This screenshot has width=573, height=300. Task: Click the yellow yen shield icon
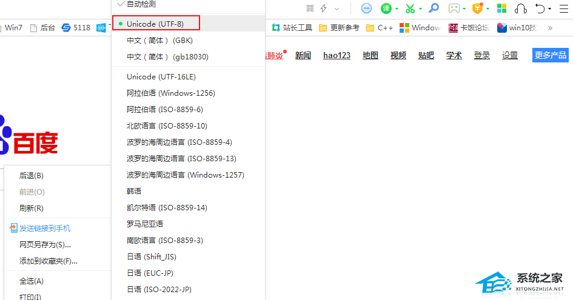(x=477, y=8)
